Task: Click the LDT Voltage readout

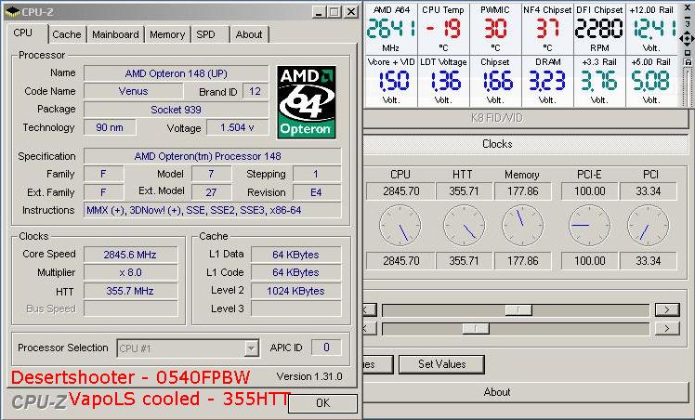Action: [443, 81]
